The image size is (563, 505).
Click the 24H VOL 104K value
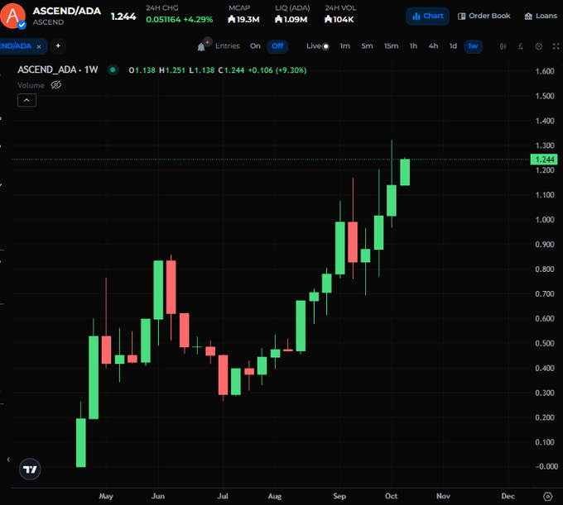pos(339,19)
